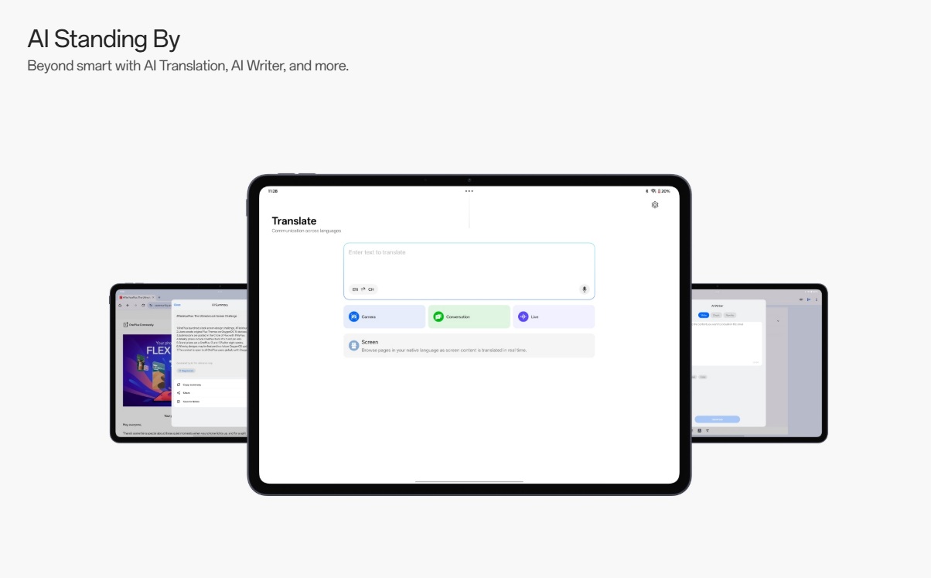Start Conversation translation mode

pyautogui.click(x=469, y=316)
